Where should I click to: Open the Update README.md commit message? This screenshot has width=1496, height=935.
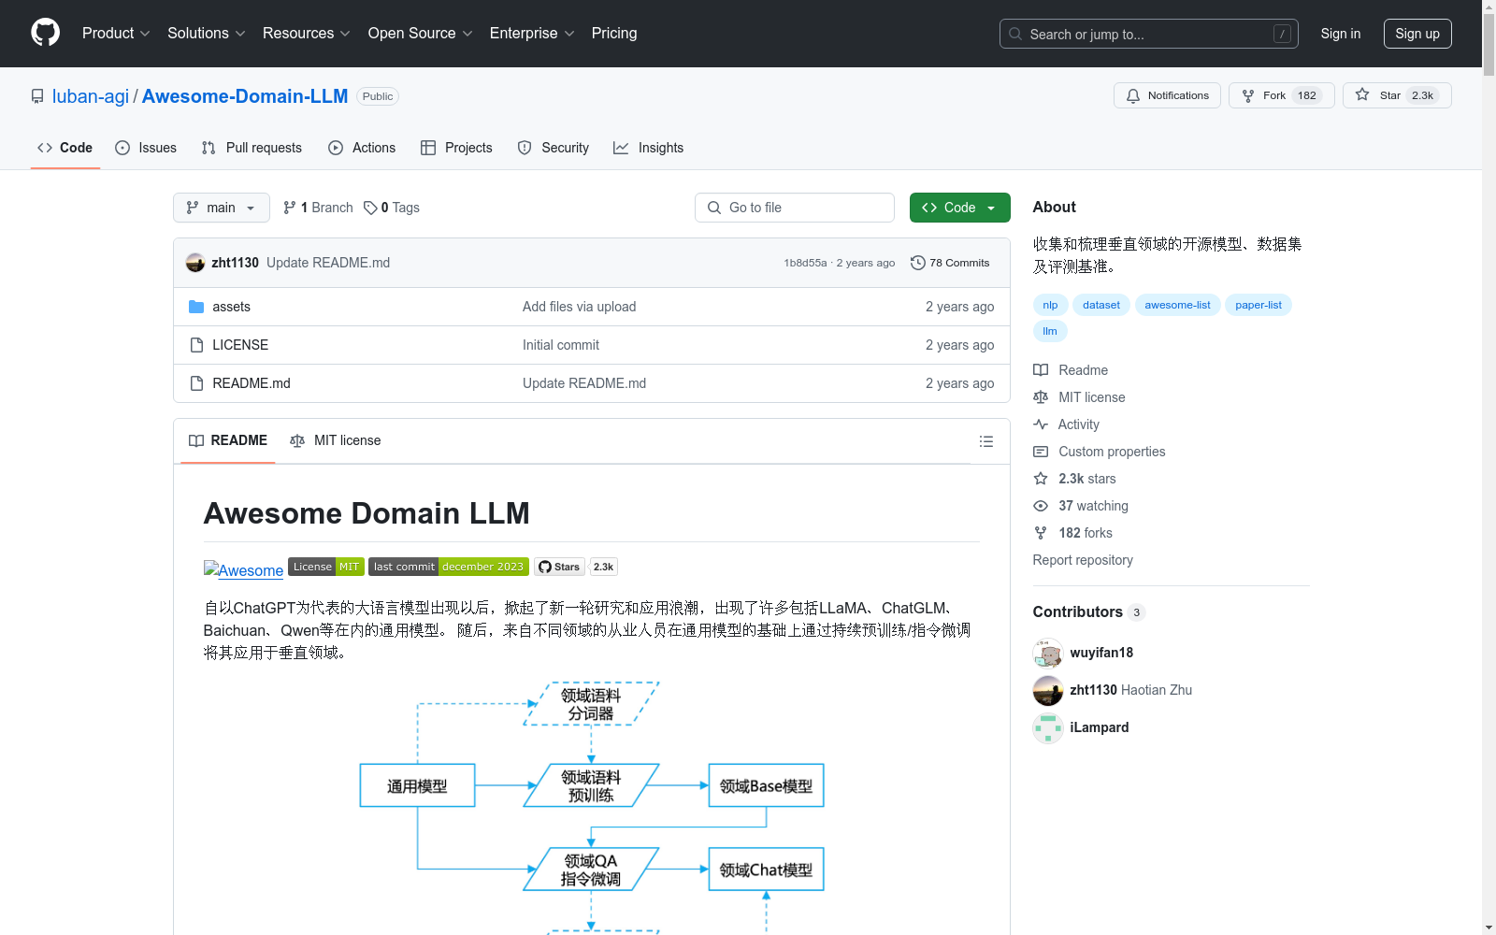(x=328, y=263)
